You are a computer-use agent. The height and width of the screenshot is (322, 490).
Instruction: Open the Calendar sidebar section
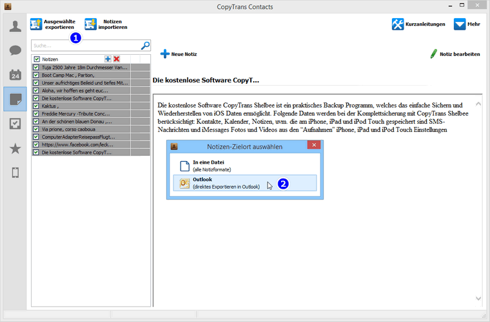coord(15,75)
